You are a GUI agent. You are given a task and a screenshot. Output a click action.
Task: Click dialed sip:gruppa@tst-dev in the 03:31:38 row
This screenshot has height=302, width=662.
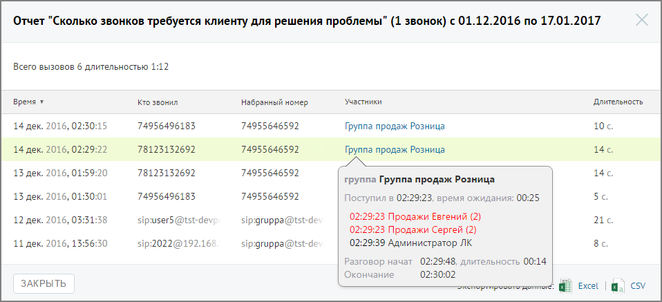point(283,220)
